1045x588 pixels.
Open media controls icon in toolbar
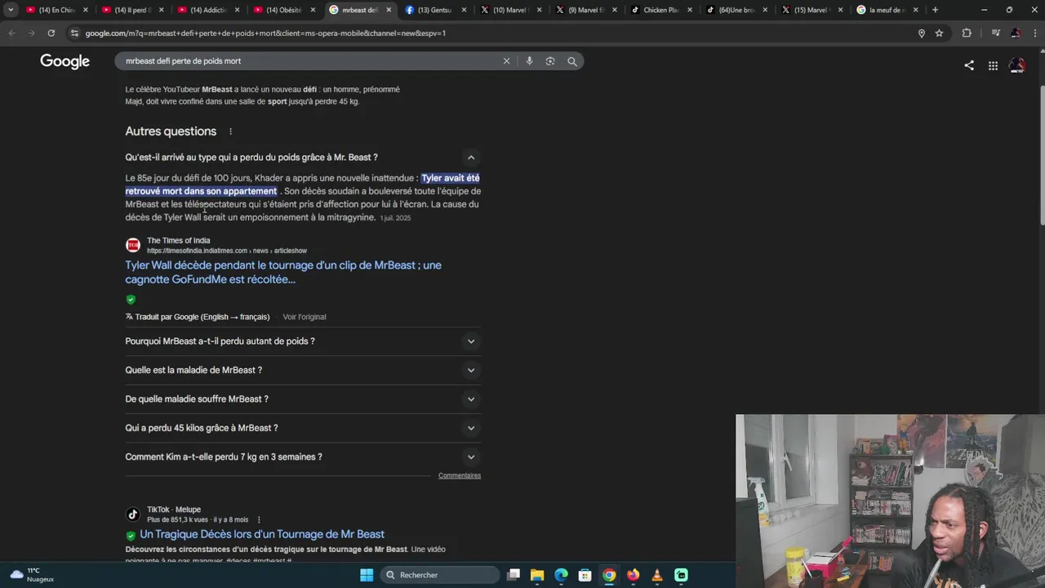(995, 33)
